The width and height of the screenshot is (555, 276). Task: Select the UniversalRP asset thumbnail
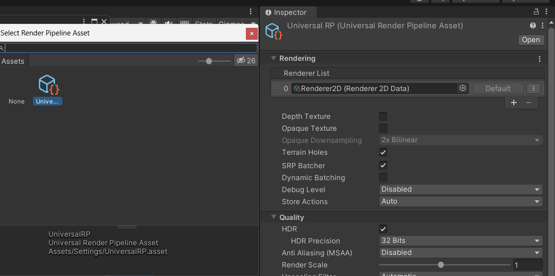pyautogui.click(x=48, y=90)
